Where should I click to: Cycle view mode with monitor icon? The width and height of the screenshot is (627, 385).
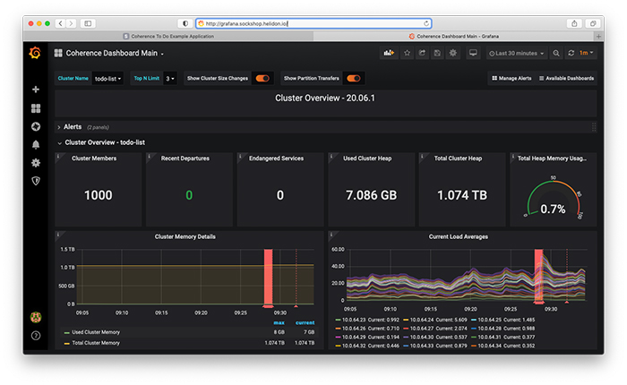coord(473,53)
